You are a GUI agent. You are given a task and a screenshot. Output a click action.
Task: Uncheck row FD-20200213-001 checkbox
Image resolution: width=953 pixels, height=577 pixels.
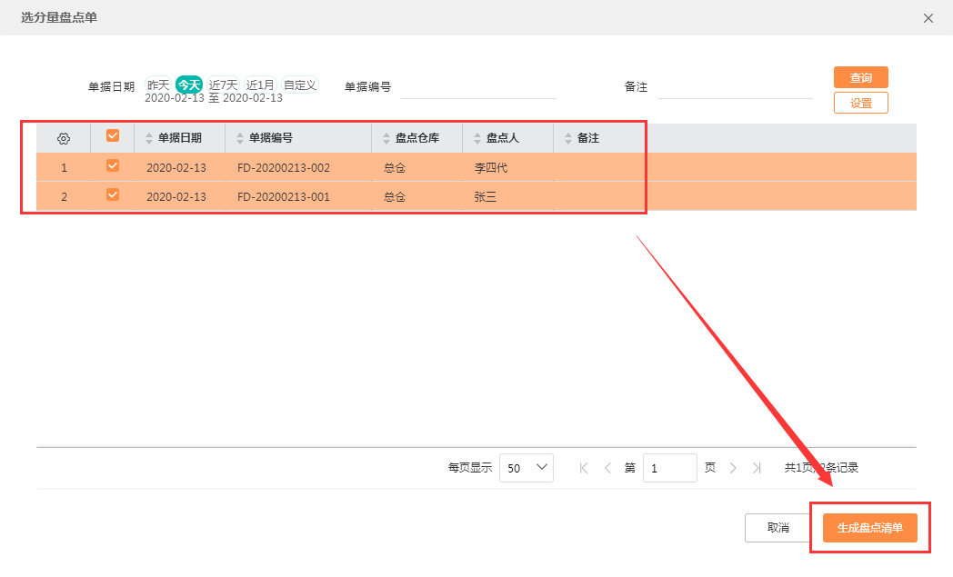click(113, 194)
